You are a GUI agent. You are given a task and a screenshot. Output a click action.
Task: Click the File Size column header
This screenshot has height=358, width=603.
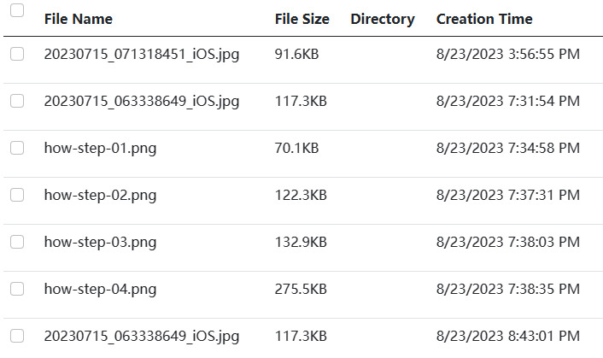(x=301, y=19)
